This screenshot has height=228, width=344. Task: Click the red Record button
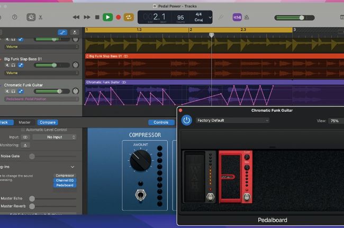[119, 17]
